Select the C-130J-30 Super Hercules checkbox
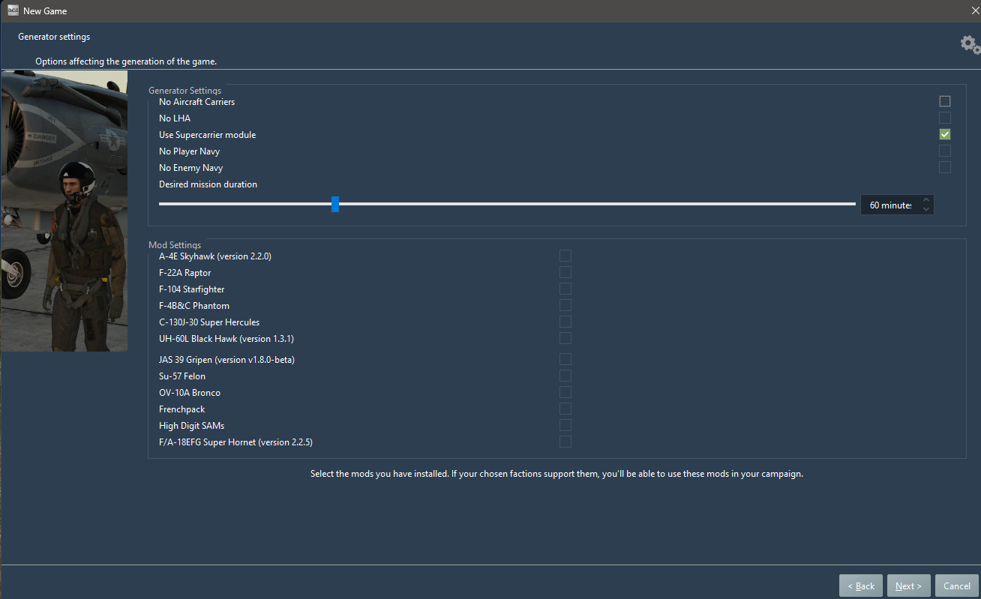The width and height of the screenshot is (981, 599). [565, 322]
